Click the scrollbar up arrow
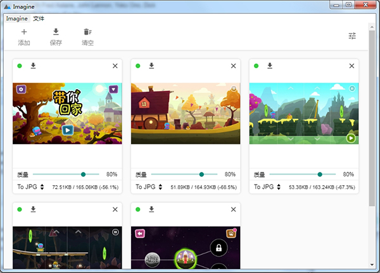This screenshot has width=380, height=273. pos(372,27)
